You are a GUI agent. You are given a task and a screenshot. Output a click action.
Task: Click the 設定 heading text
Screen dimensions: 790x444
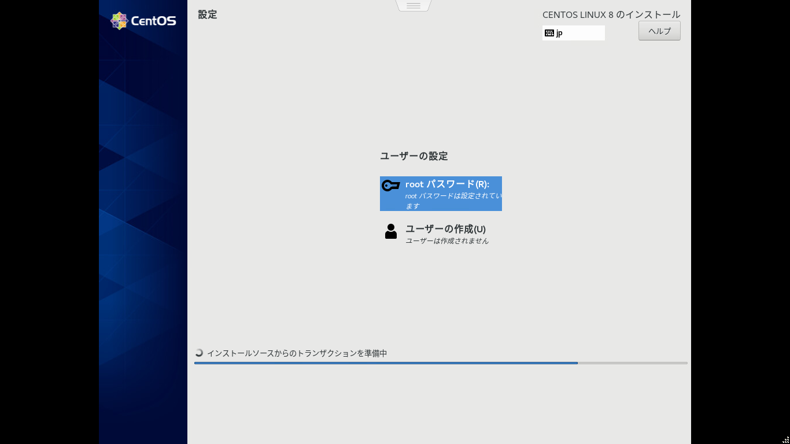coord(208,14)
